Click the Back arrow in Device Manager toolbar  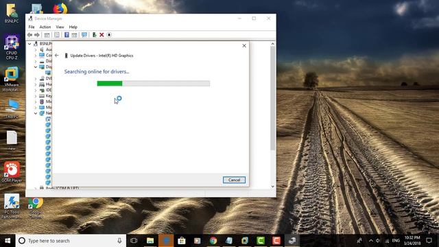[x=29, y=35]
